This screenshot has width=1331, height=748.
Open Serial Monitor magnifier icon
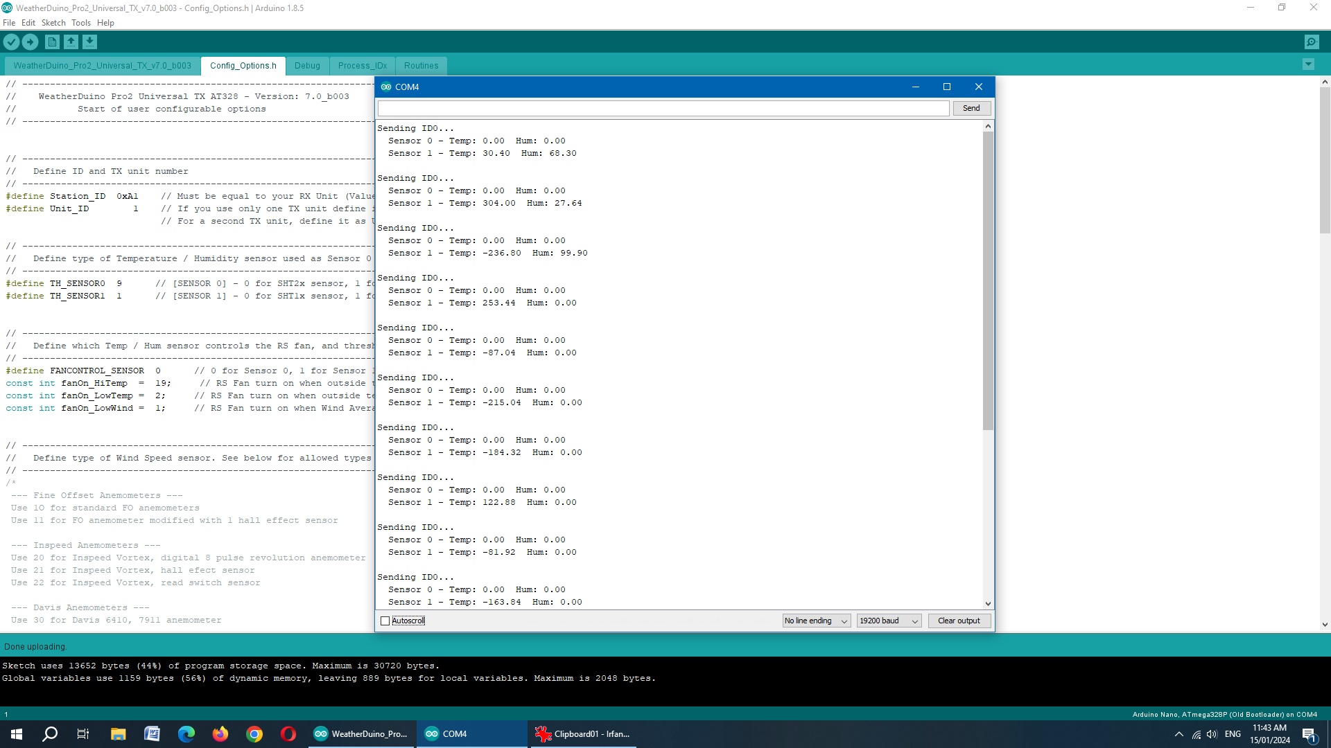coord(1312,42)
